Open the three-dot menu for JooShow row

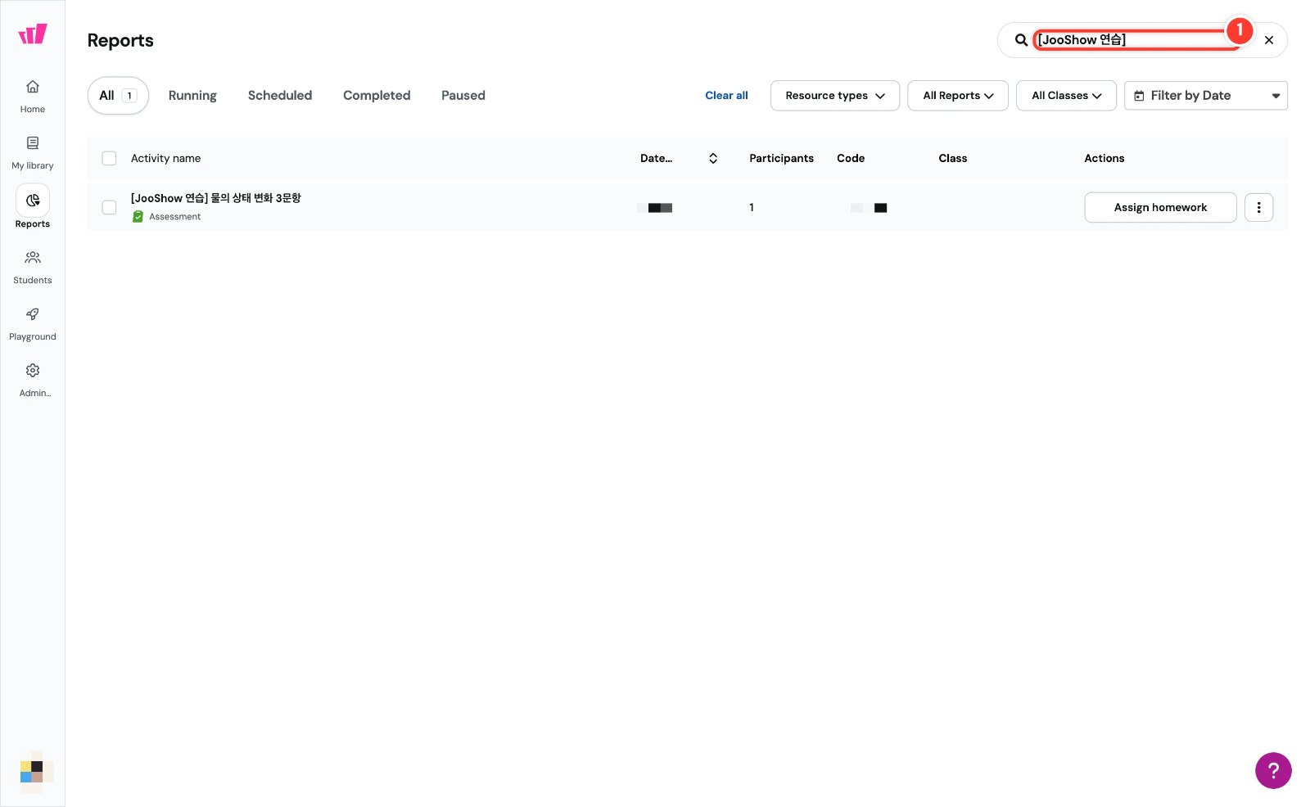pyautogui.click(x=1258, y=208)
